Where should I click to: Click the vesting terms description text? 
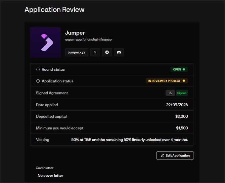129,140
